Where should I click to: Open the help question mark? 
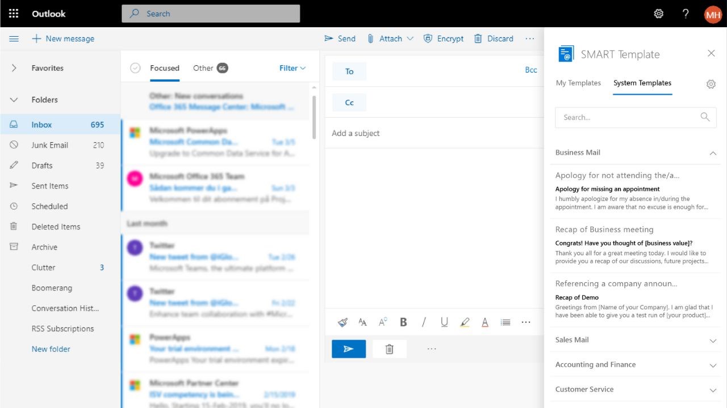686,14
